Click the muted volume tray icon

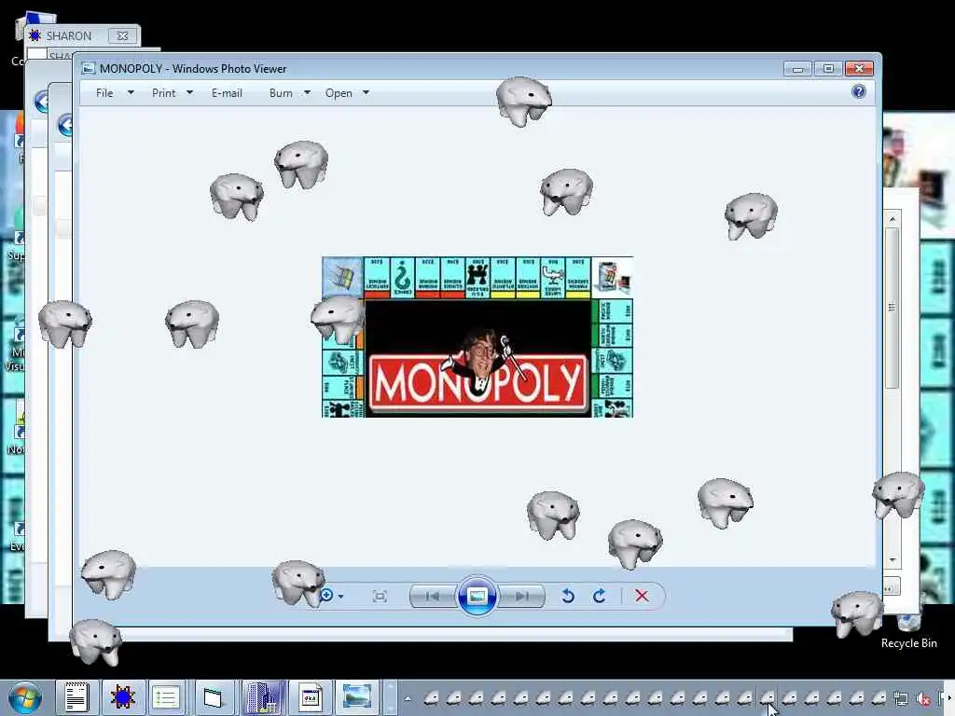click(924, 698)
